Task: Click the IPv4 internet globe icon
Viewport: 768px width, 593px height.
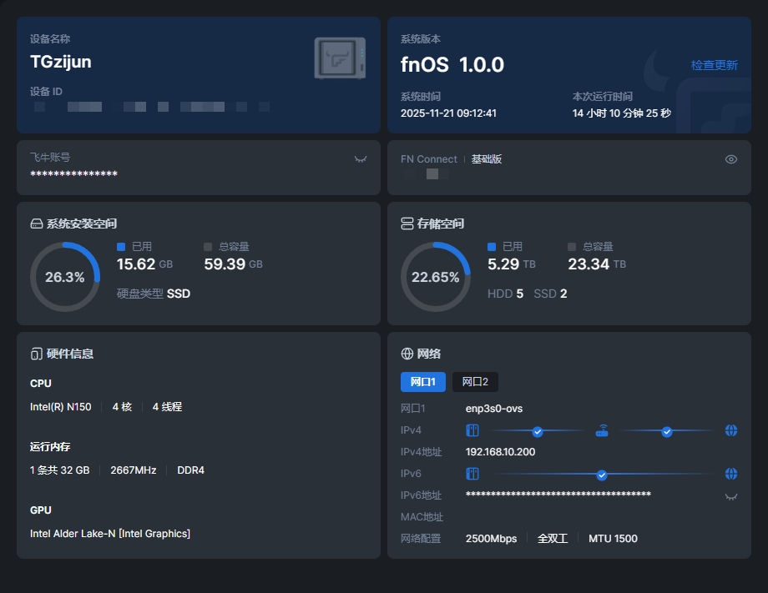Action: tap(731, 431)
